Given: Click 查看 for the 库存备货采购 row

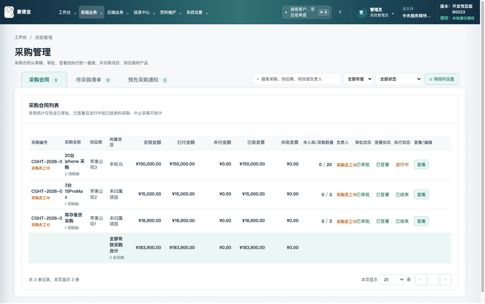Looking at the screenshot, I should 421,221.
